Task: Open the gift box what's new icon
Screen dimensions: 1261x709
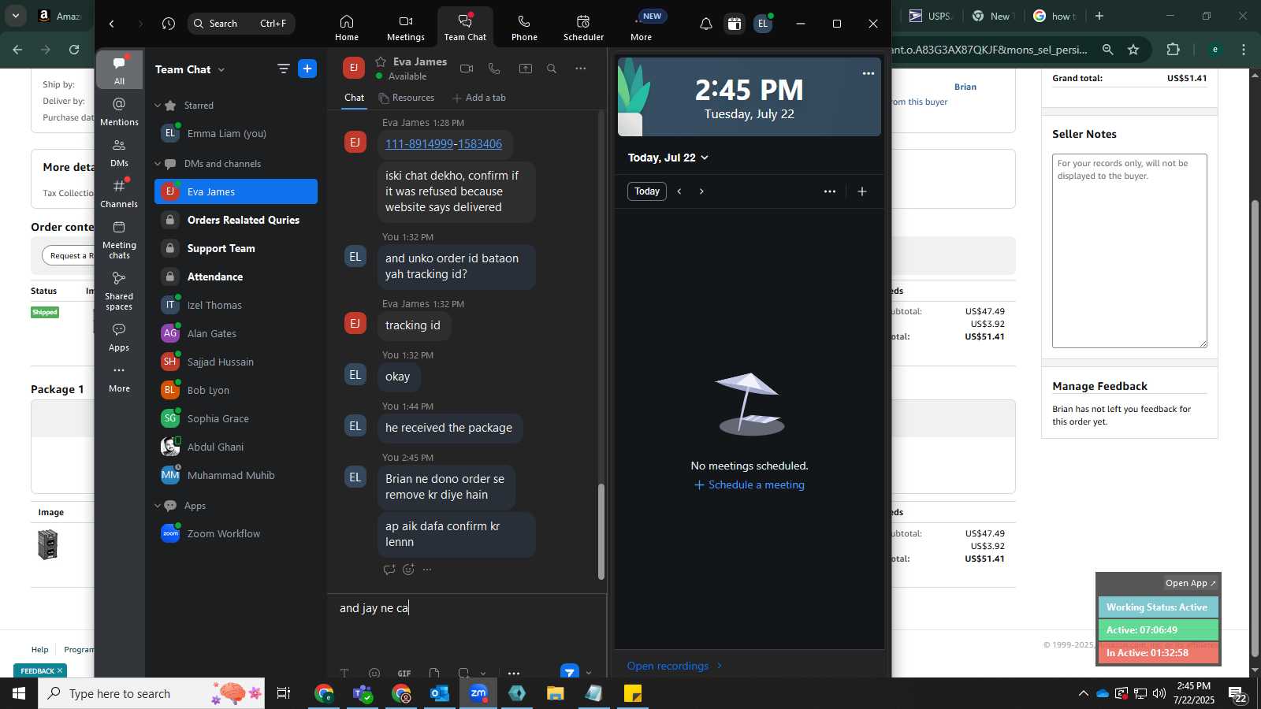Action: point(735,24)
